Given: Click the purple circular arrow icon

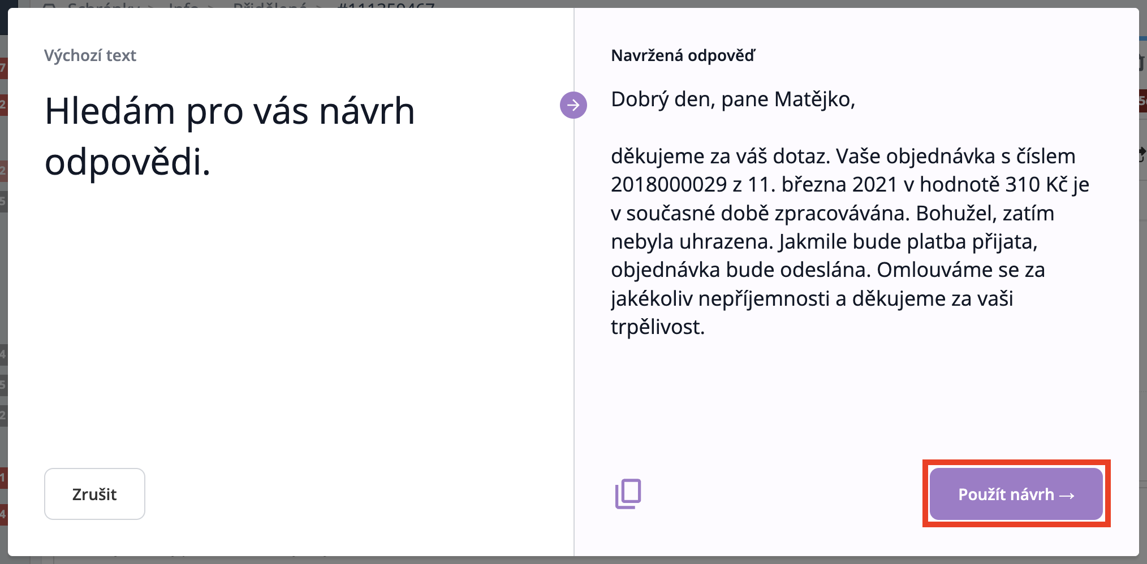Looking at the screenshot, I should pyautogui.click(x=573, y=105).
